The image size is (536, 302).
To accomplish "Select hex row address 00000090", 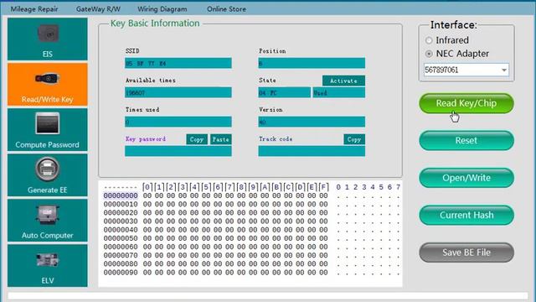I will (x=121, y=273).
